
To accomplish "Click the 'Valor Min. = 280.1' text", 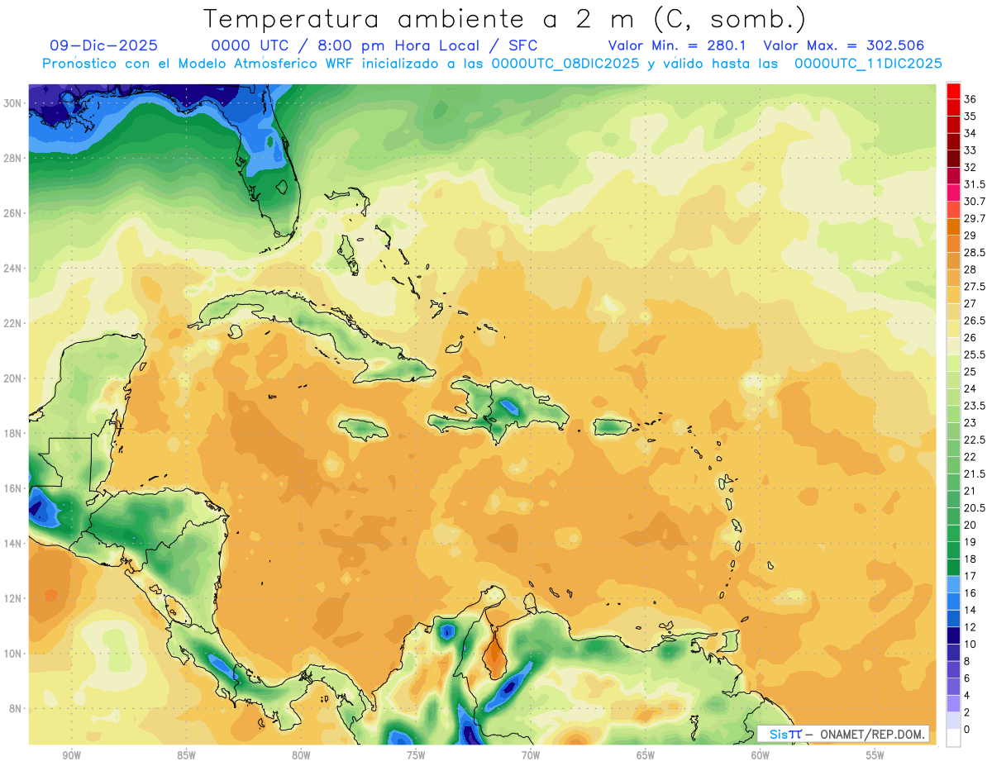I will pyautogui.click(x=678, y=45).
